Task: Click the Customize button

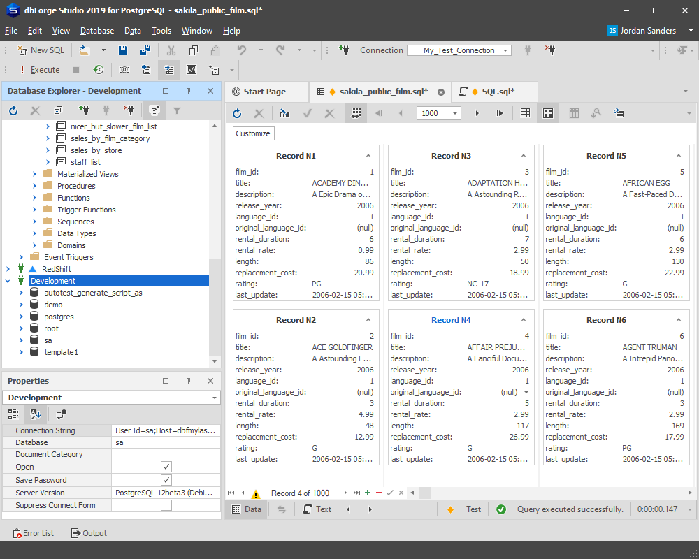Action: (253, 133)
